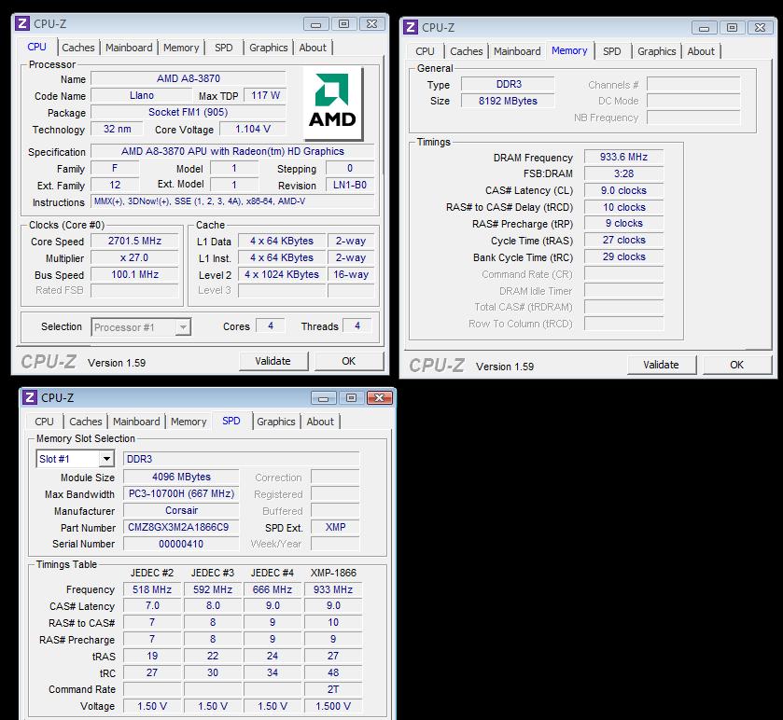The height and width of the screenshot is (720, 783).
Task: Click the Core Voltage value 1.104 V
Action: [x=253, y=129]
